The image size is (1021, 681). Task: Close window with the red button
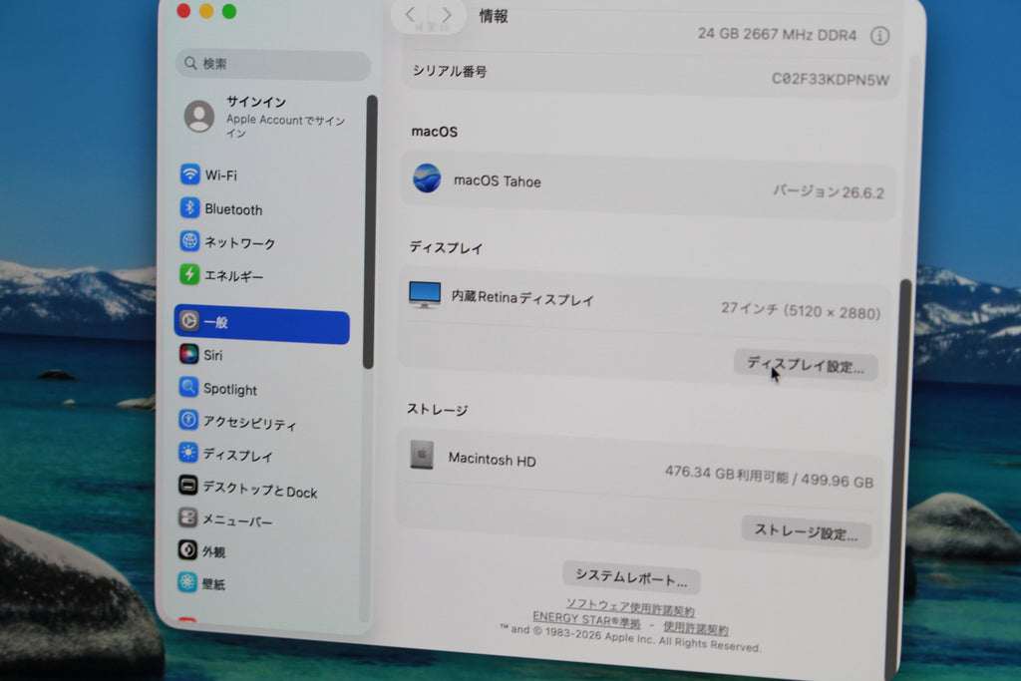tap(183, 10)
